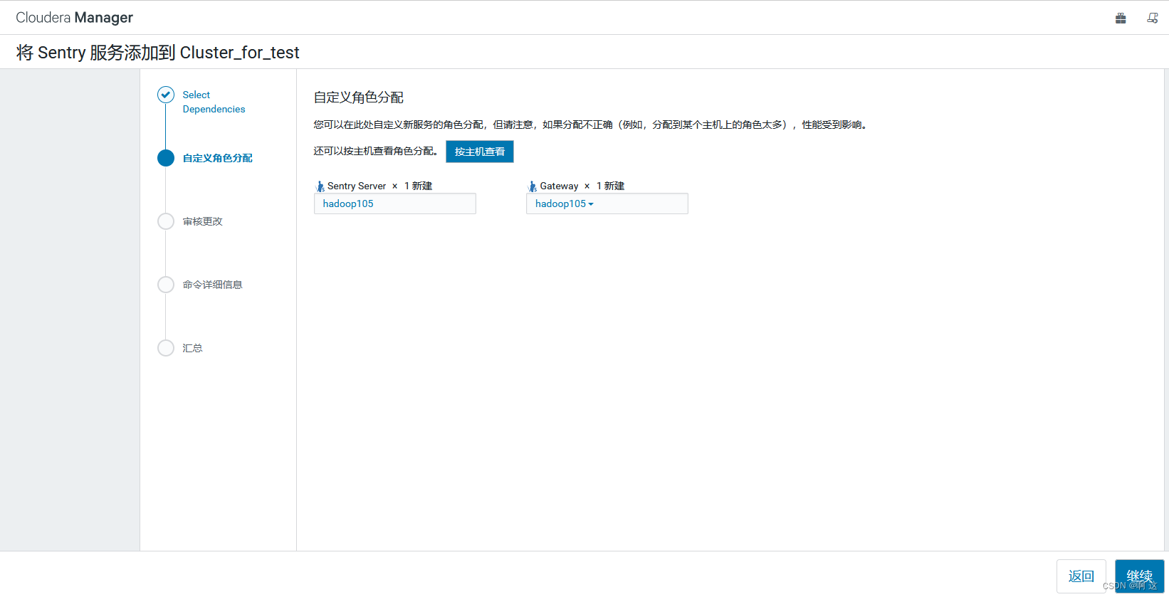Open the gift icon in top bar
This screenshot has height=597, width=1169.
[x=1121, y=19]
